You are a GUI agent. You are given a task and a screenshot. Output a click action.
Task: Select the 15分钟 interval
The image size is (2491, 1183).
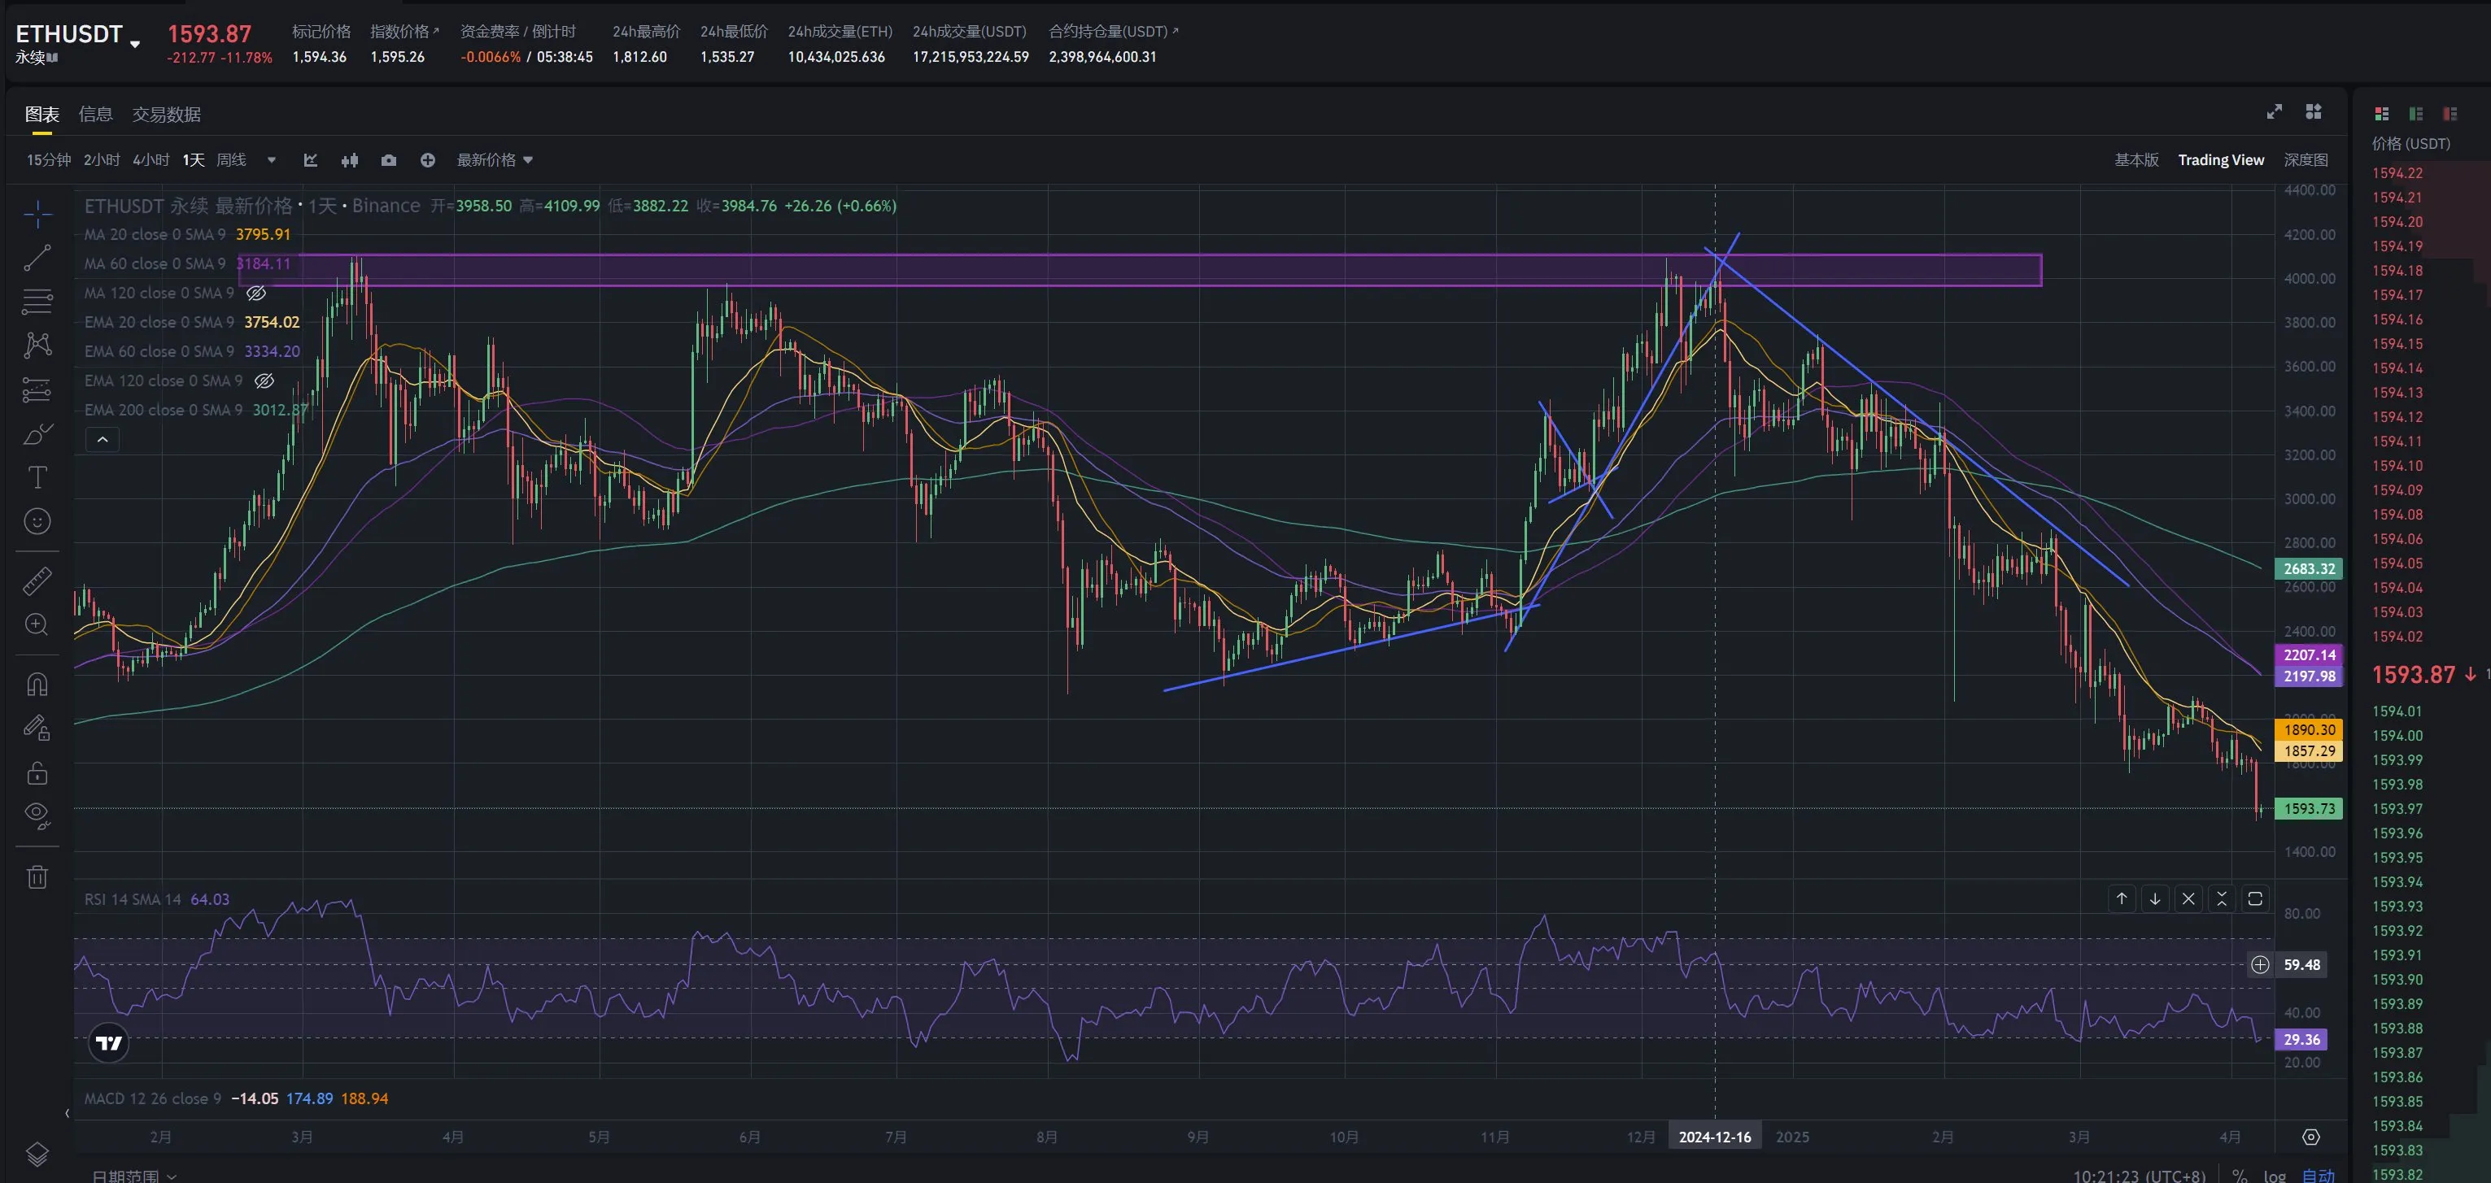(48, 160)
